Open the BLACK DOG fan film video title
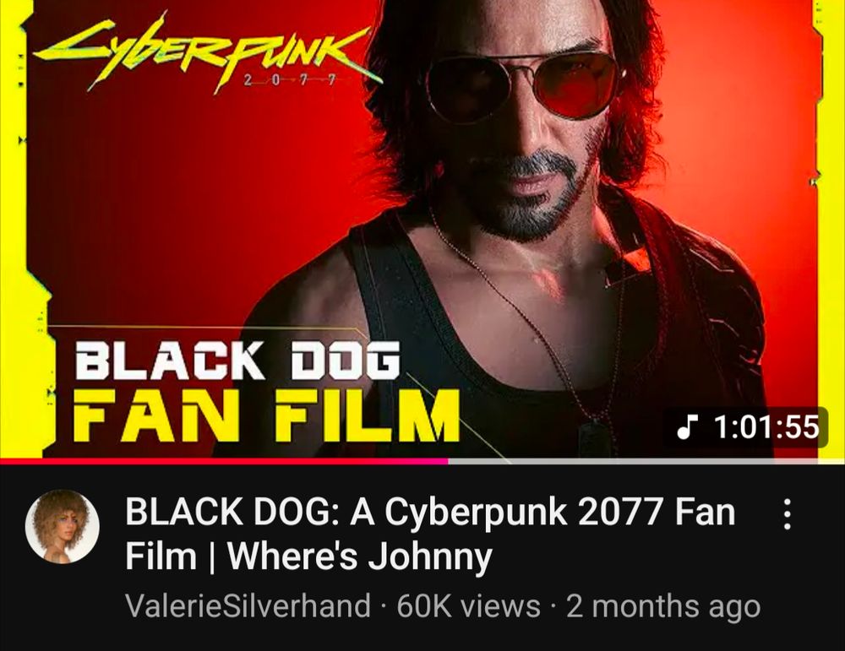The height and width of the screenshot is (651, 845). pyautogui.click(x=430, y=534)
